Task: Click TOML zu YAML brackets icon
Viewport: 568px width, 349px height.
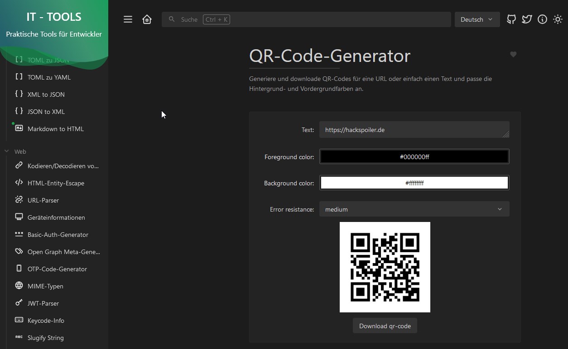Action: (19, 77)
